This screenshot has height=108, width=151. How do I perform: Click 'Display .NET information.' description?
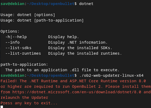[x=78, y=42]
